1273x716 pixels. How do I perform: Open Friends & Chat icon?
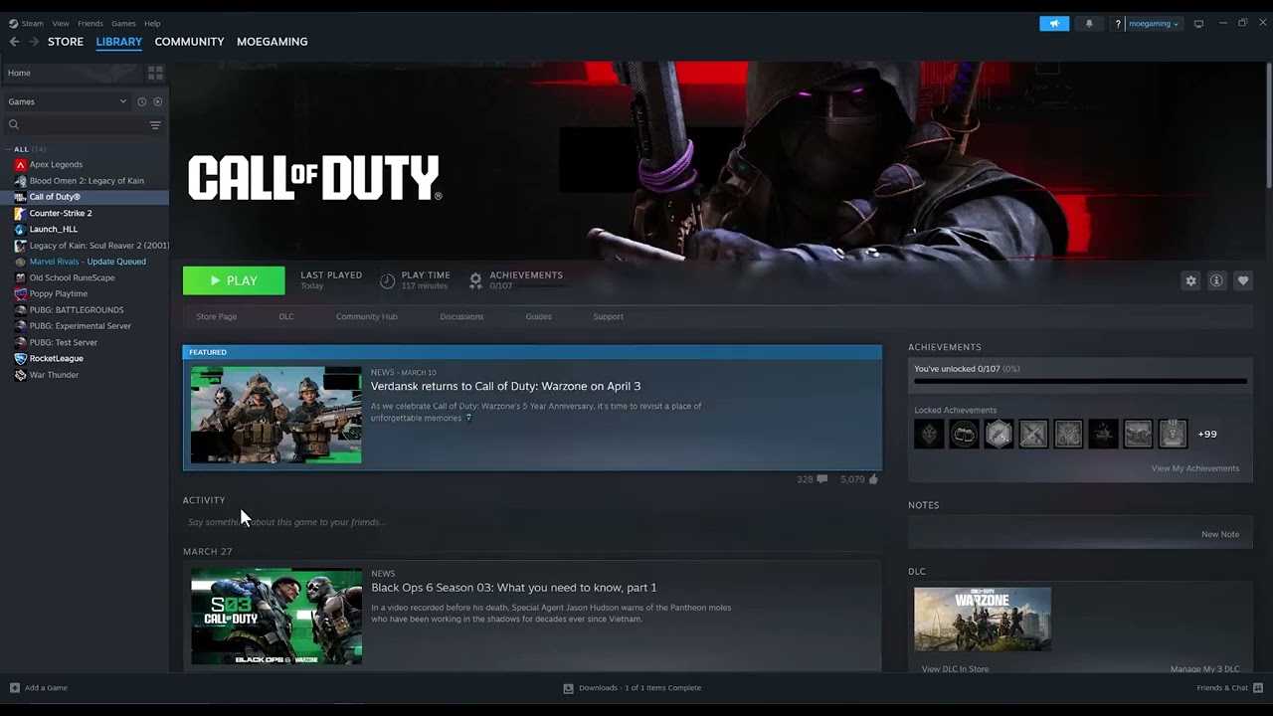click(1258, 688)
